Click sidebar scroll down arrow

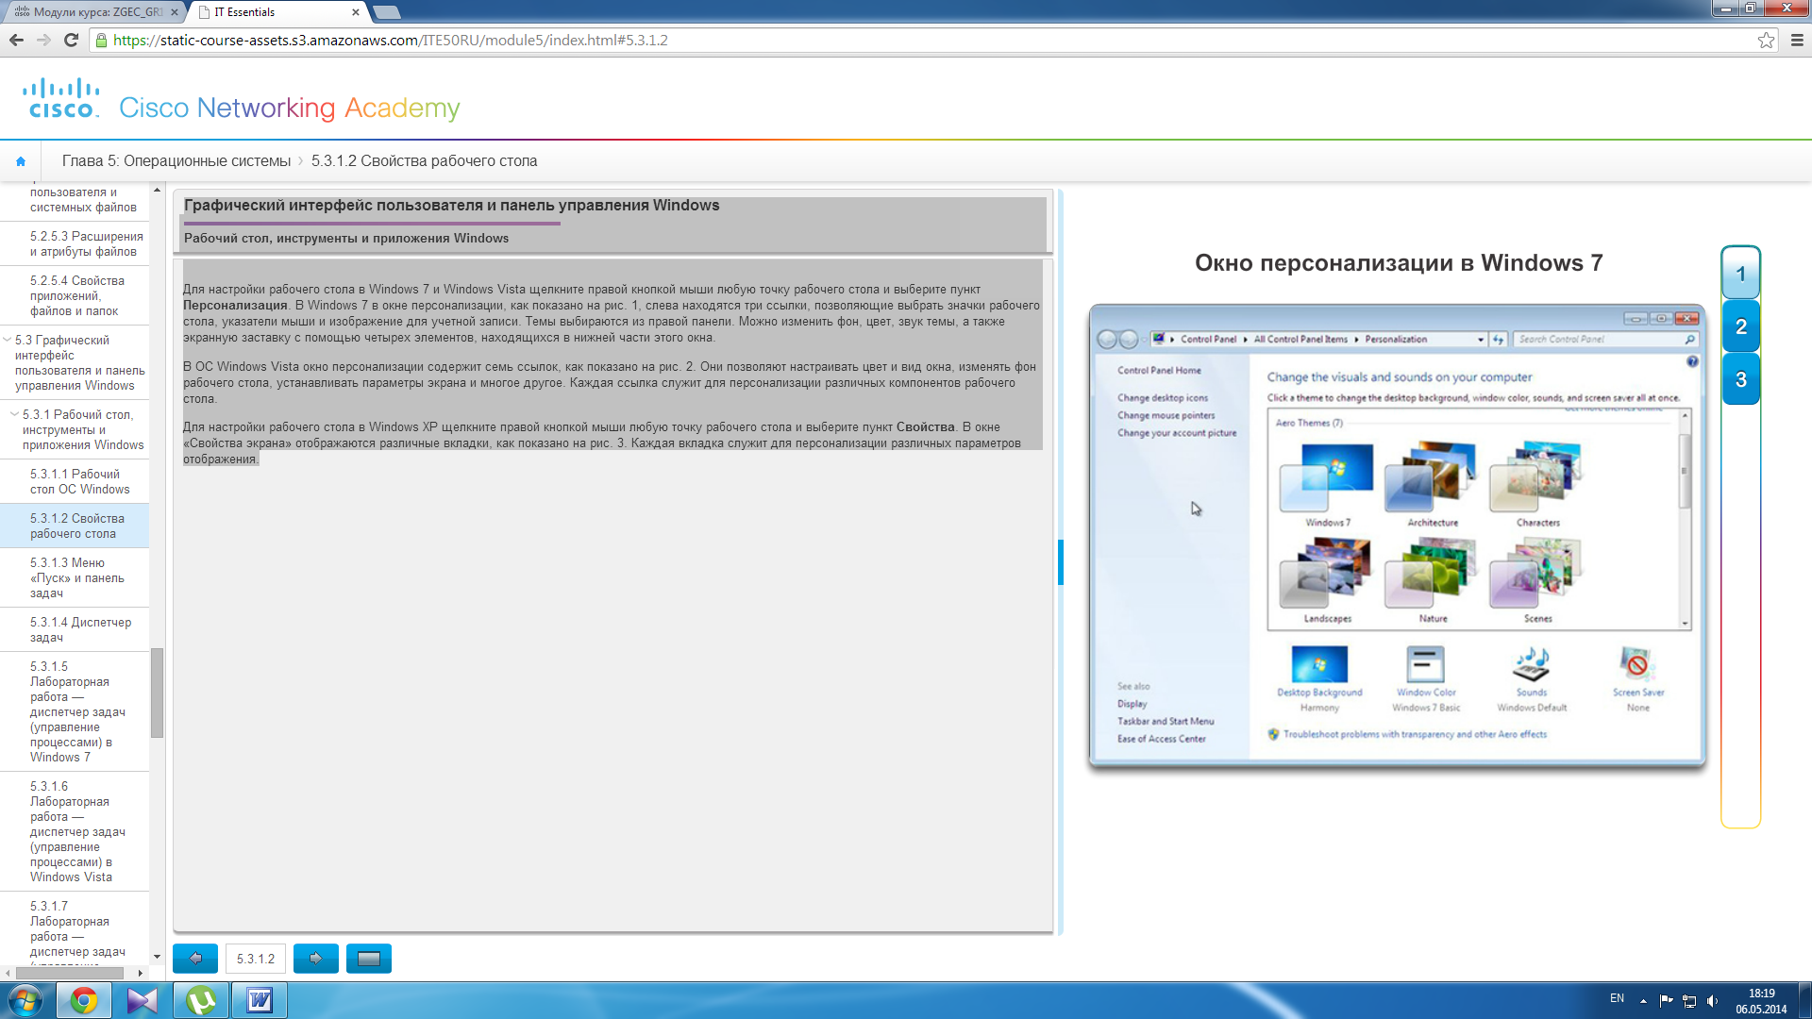coord(158,957)
